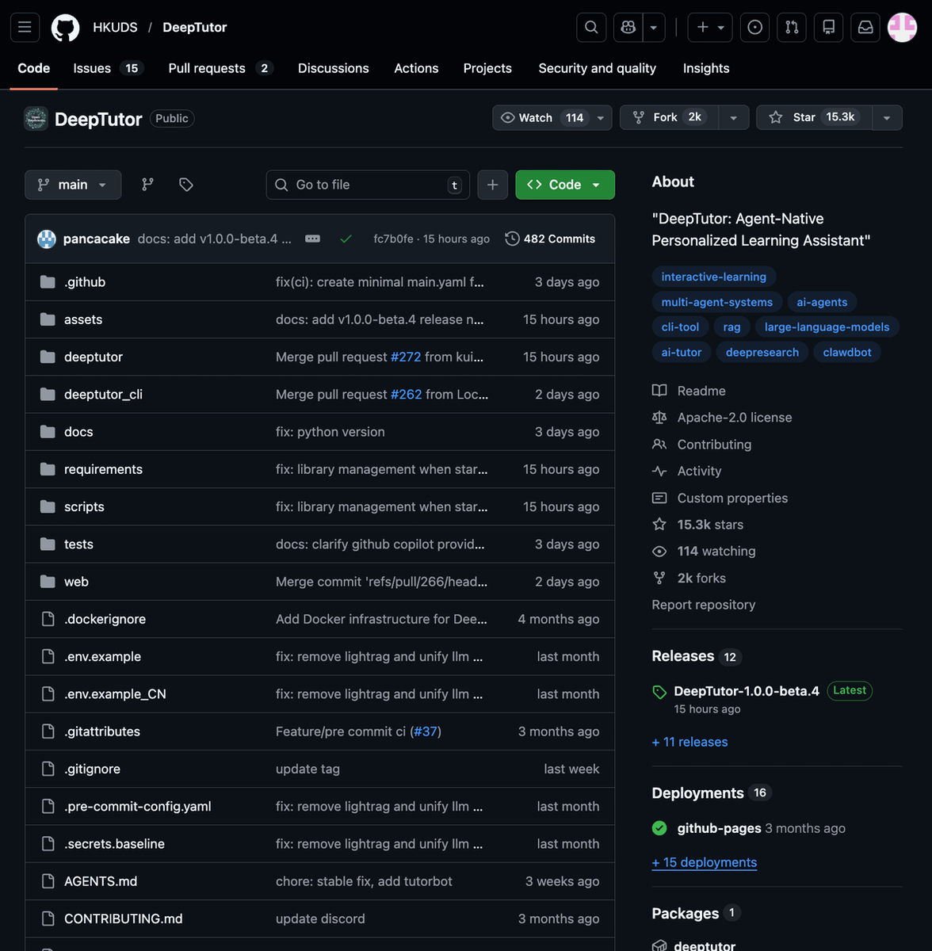
Task: Click the + 11 releases link
Action: (x=689, y=742)
